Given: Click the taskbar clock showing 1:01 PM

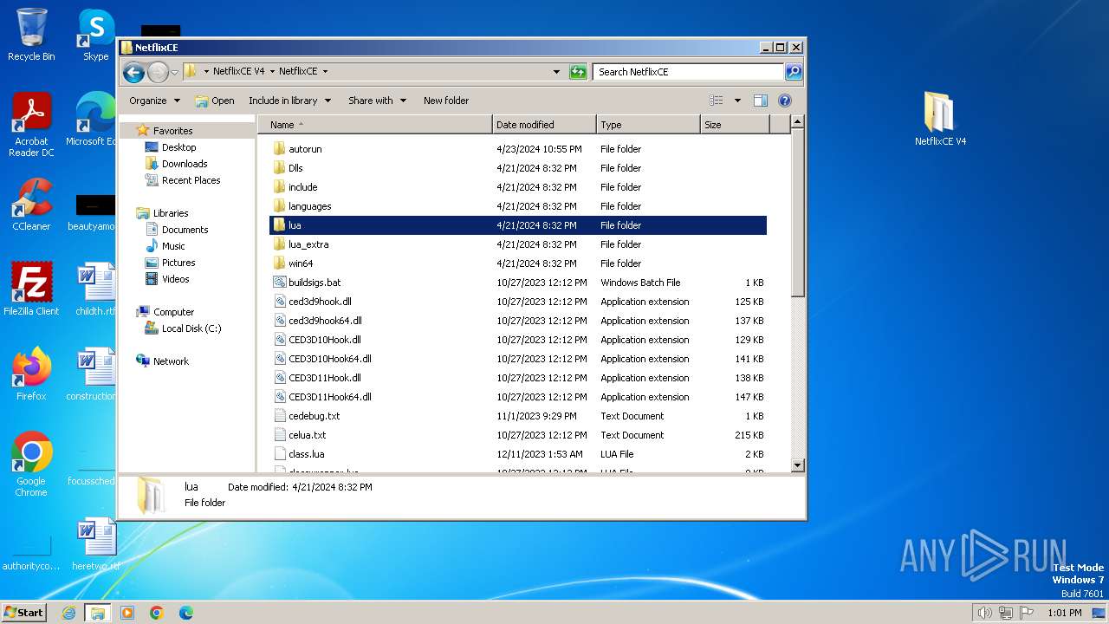Looking at the screenshot, I should tap(1065, 613).
